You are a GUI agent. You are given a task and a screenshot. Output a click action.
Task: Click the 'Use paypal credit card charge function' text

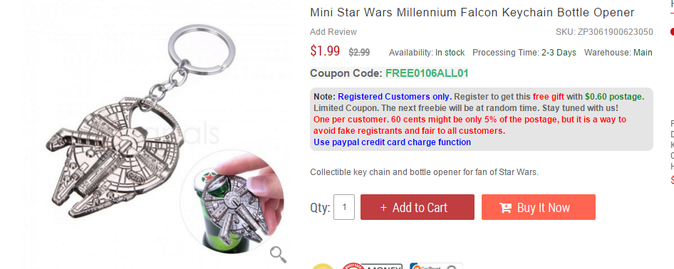[392, 142]
